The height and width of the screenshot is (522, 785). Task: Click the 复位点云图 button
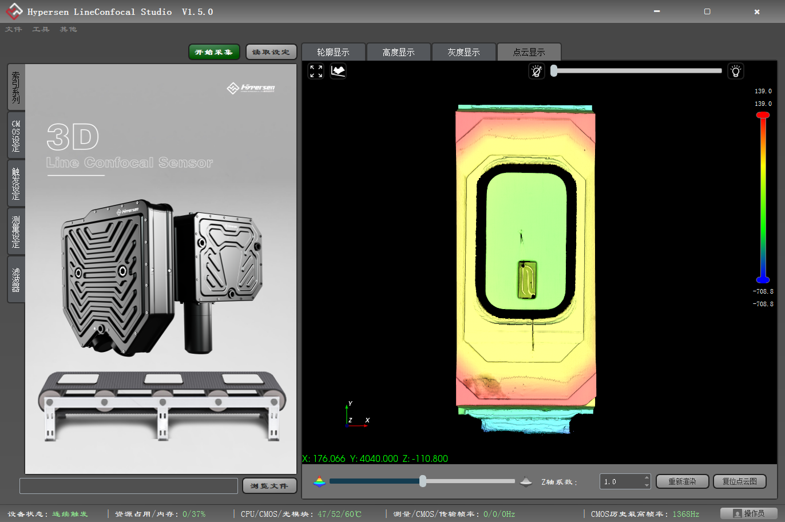(740, 481)
